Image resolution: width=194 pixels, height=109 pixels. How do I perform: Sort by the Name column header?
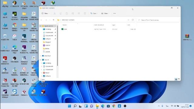tap(65, 25)
